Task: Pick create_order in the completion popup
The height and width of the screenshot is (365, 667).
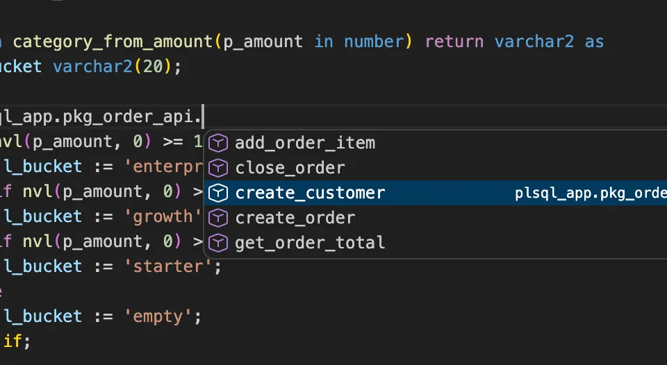Action: pyautogui.click(x=436, y=218)
